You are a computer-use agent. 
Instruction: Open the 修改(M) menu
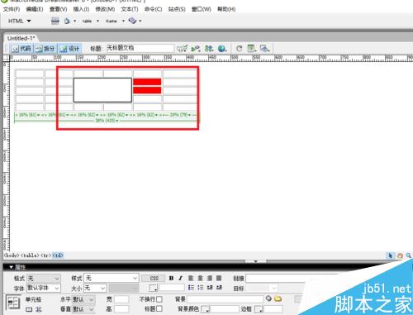tap(105, 9)
